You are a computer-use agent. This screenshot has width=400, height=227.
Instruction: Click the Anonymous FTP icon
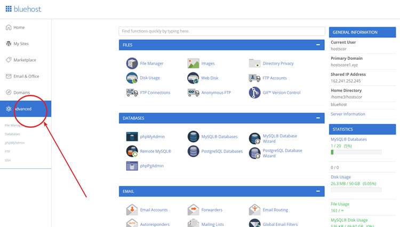point(193,92)
